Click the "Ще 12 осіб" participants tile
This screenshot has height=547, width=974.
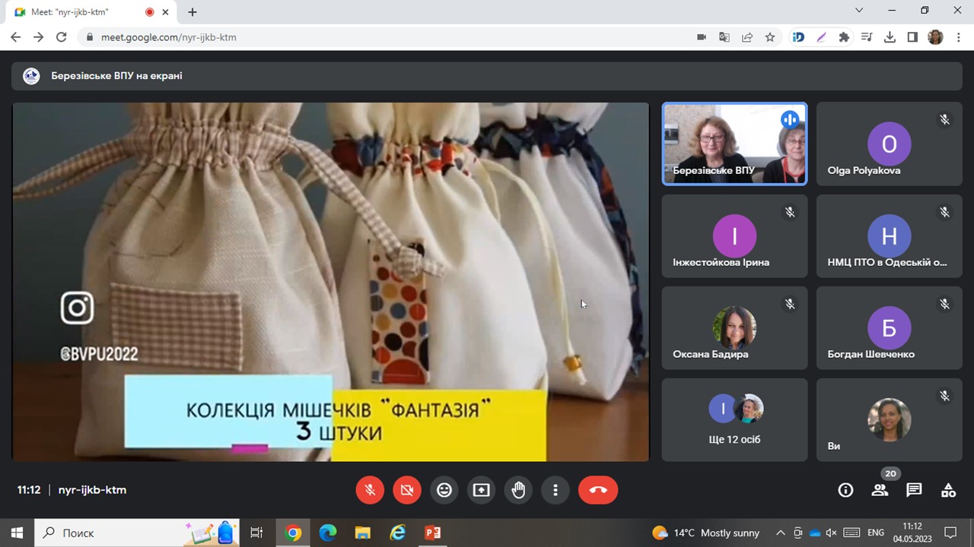pos(734,419)
